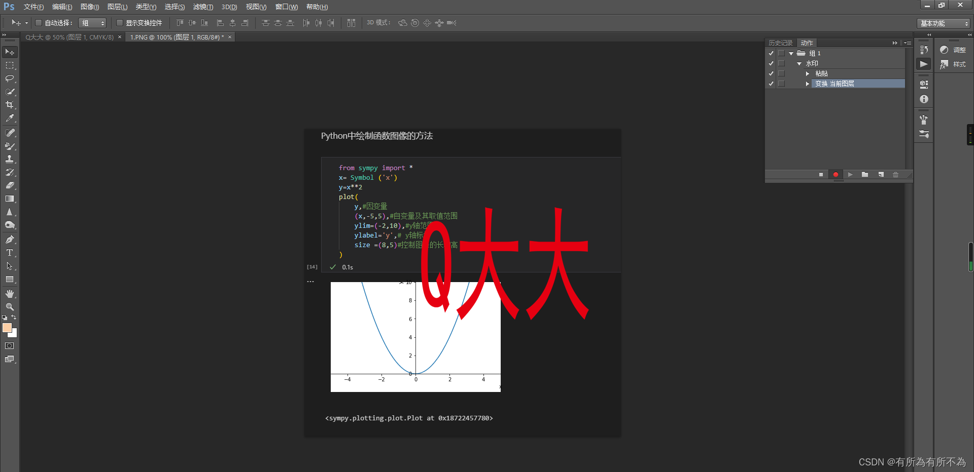Viewport: 974px width, 472px height.
Task: Select the Crop tool
Action: (x=10, y=105)
